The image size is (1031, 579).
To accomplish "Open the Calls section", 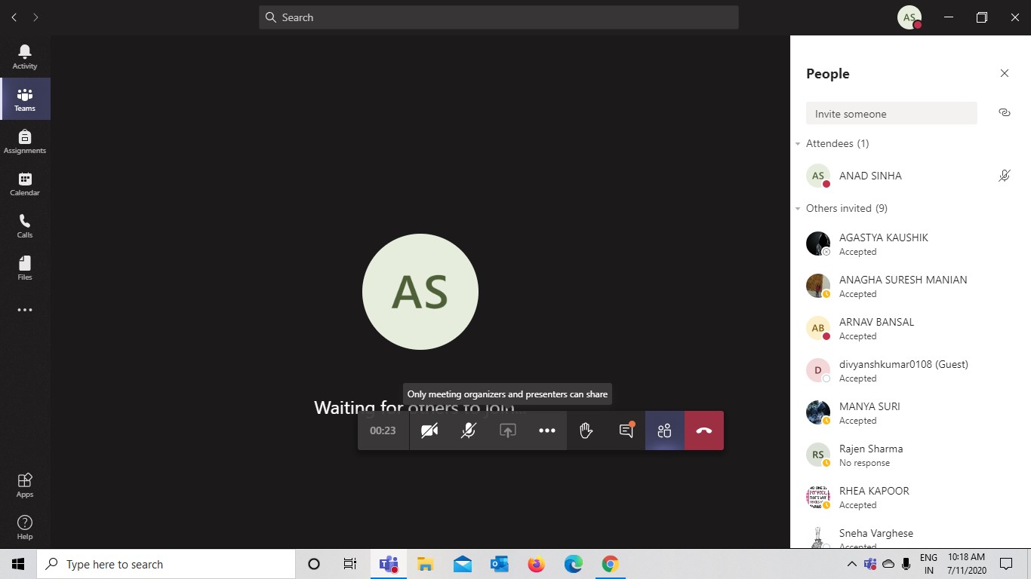I will click(25, 225).
